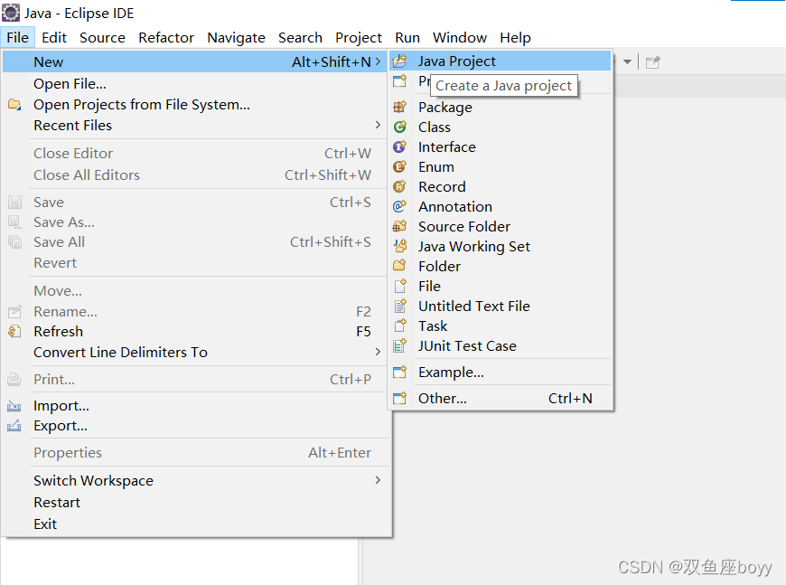The width and height of the screenshot is (786, 585).
Task: Expand the Recent Files submenu arrow
Action: click(378, 125)
